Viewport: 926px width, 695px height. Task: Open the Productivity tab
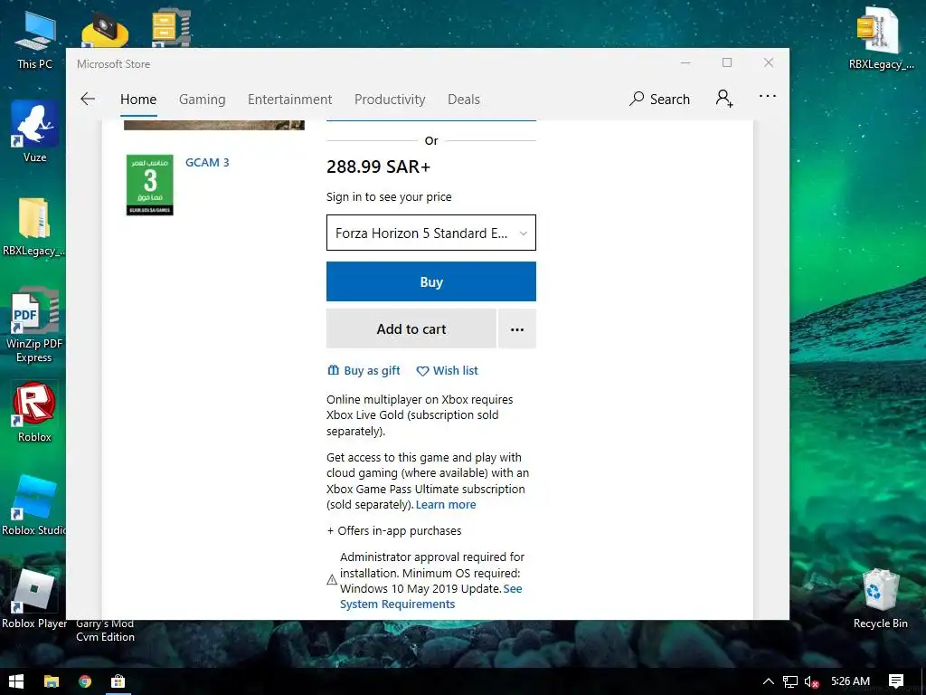390,100
